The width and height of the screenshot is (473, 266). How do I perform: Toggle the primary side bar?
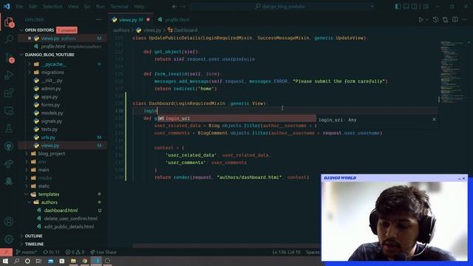[398, 7]
